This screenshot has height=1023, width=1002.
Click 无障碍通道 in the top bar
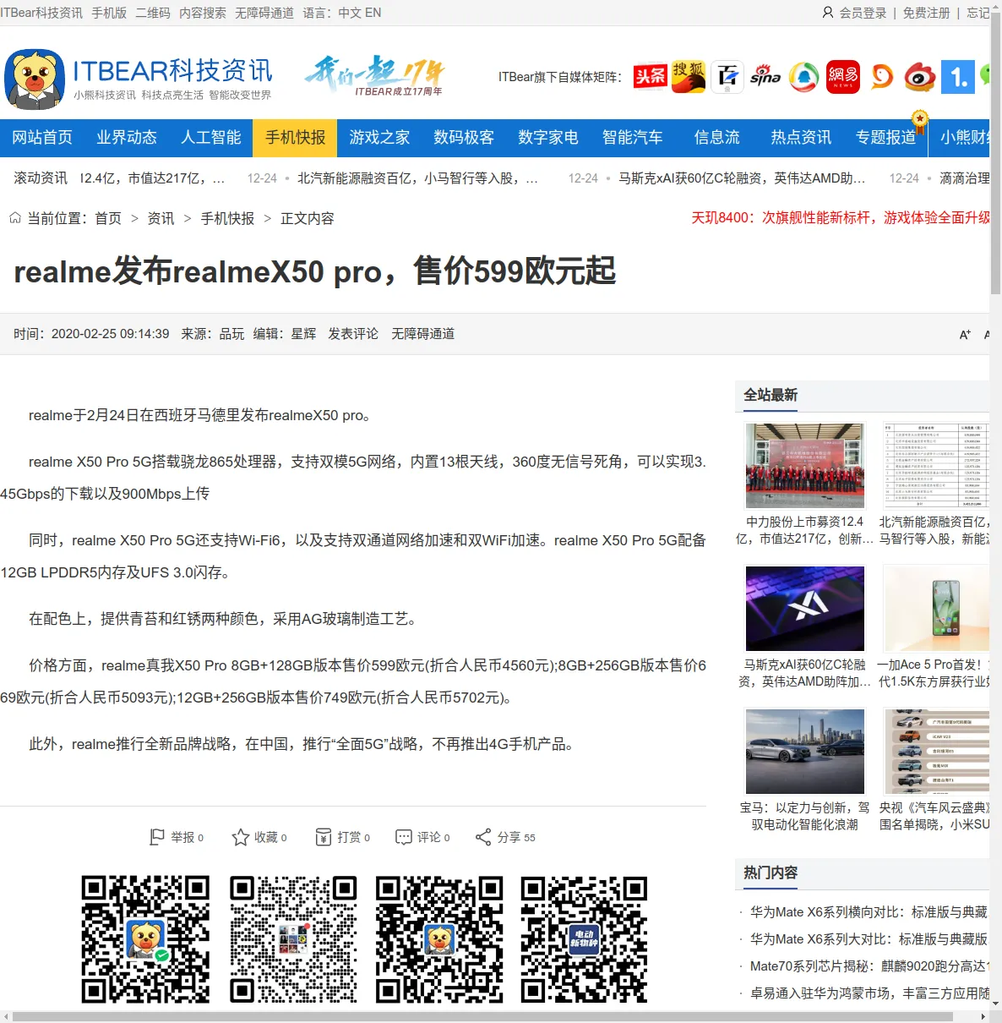(264, 13)
